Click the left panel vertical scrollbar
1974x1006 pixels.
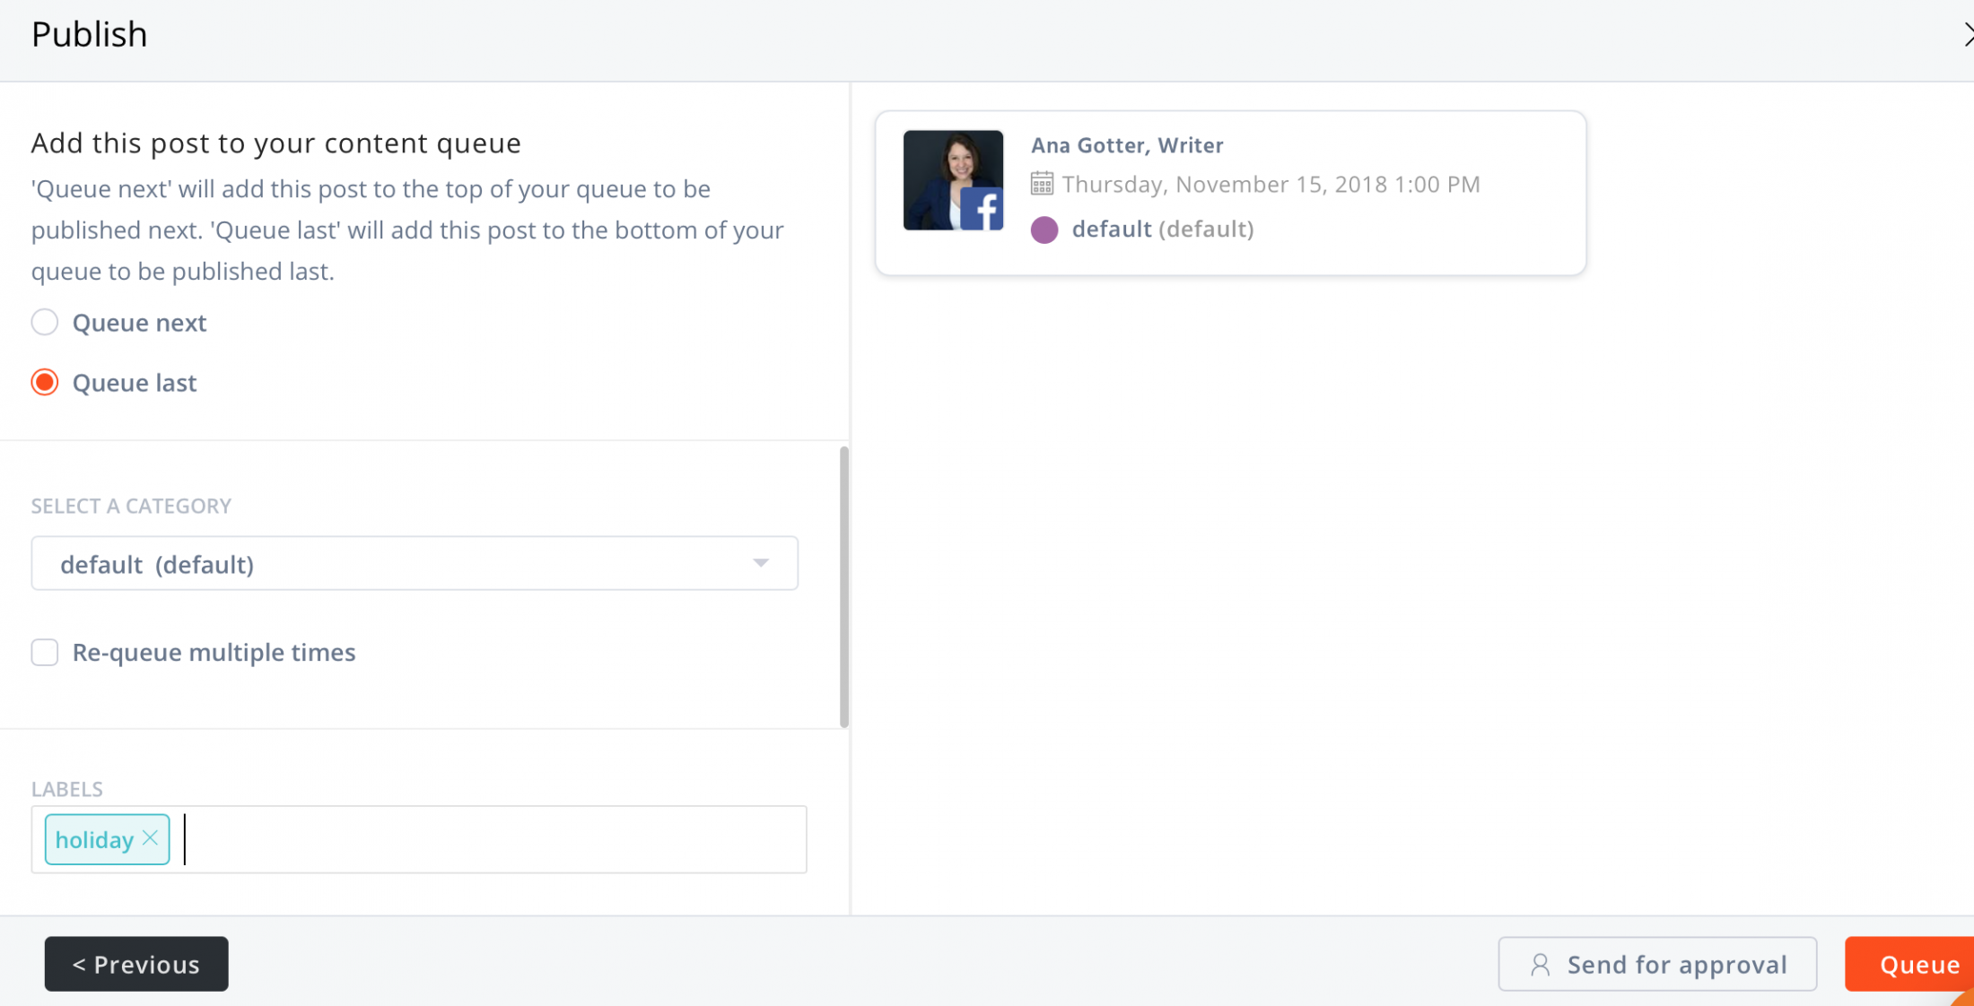click(x=844, y=587)
